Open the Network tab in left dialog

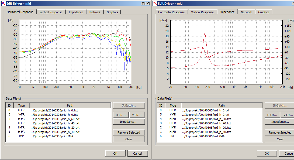95,12
